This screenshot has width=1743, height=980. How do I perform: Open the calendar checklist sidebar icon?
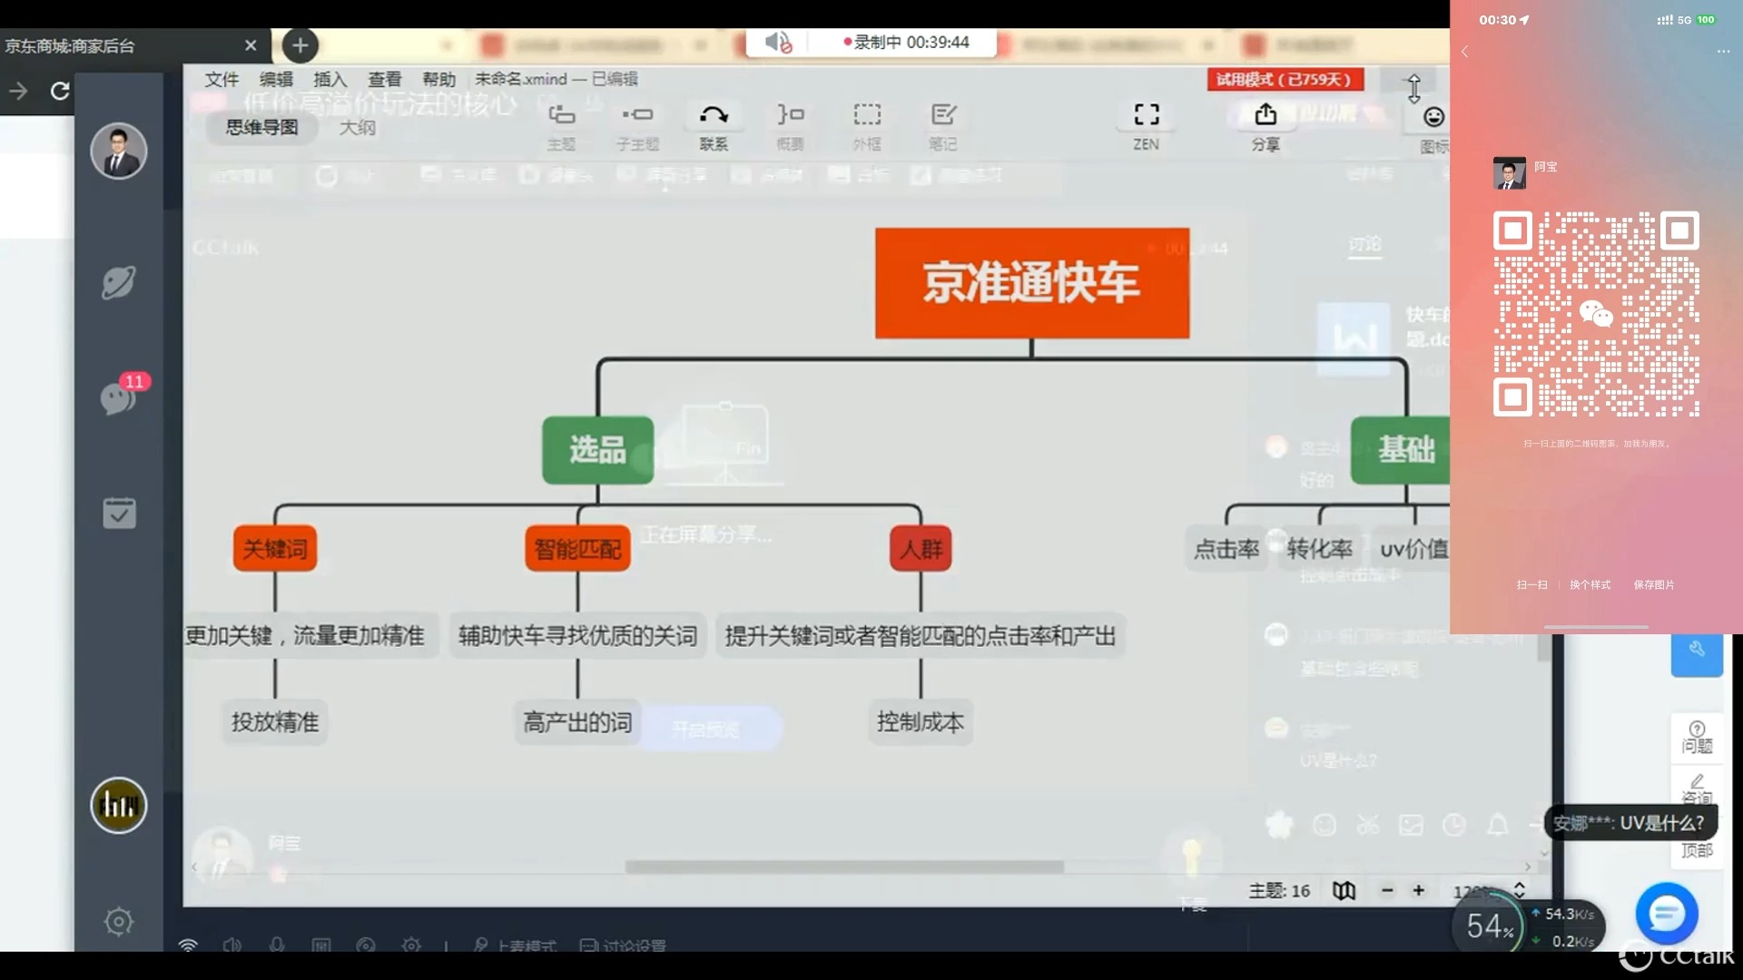[119, 514]
